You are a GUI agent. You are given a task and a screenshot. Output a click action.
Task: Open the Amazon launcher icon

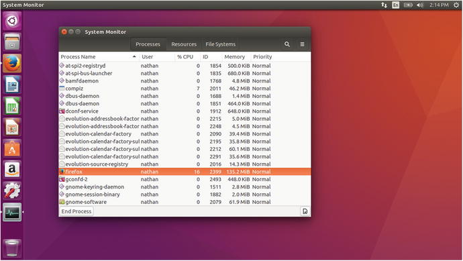point(12,170)
